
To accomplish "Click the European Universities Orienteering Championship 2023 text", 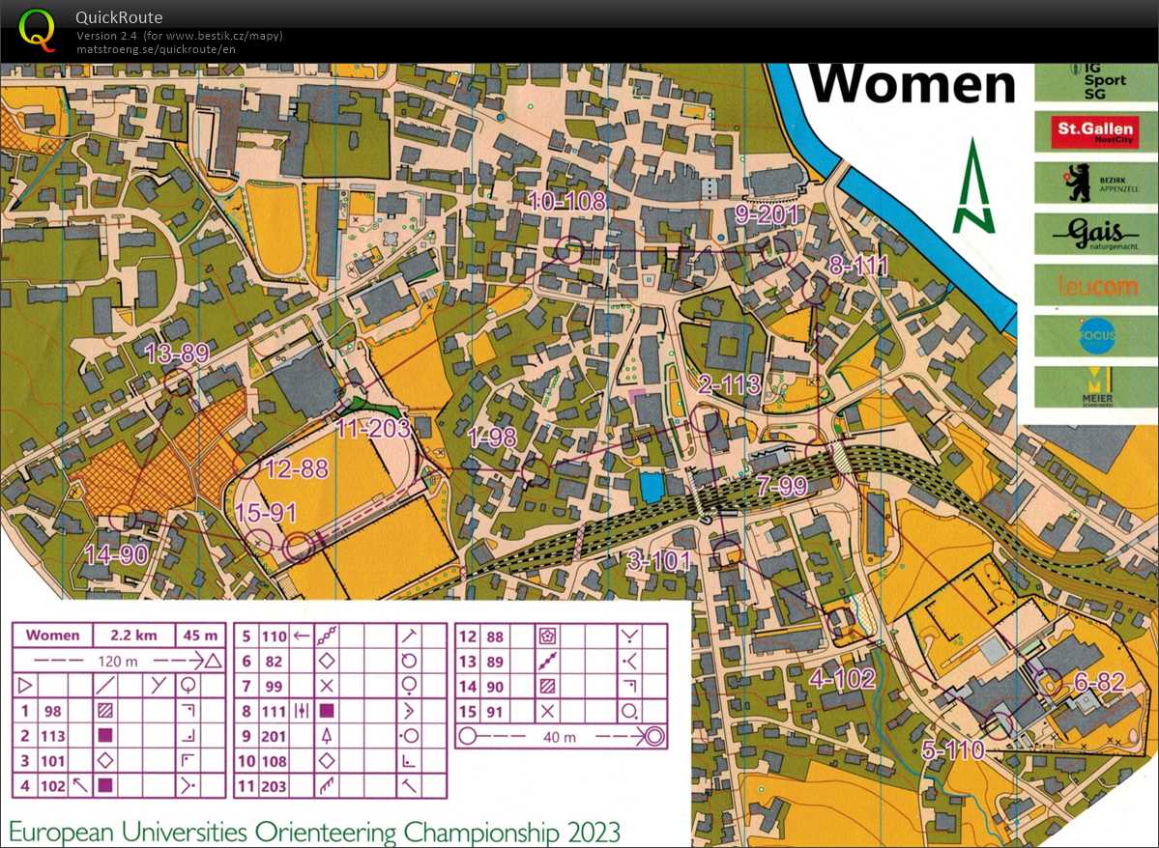I will point(314,832).
